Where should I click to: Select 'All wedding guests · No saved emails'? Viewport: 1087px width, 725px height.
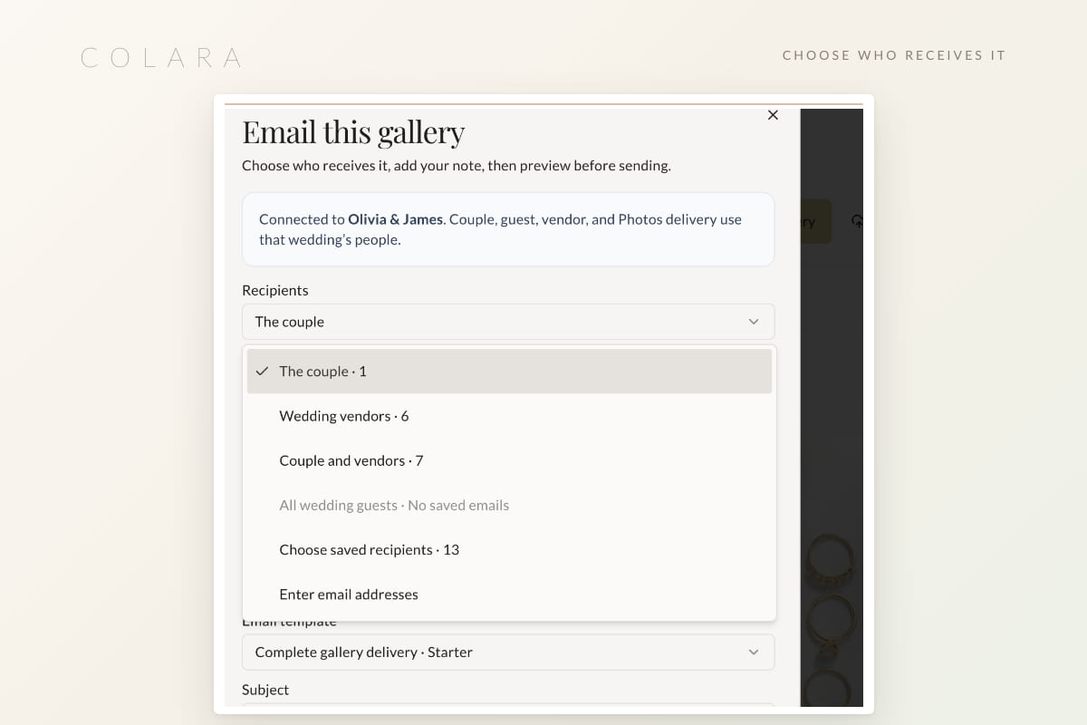click(x=509, y=505)
